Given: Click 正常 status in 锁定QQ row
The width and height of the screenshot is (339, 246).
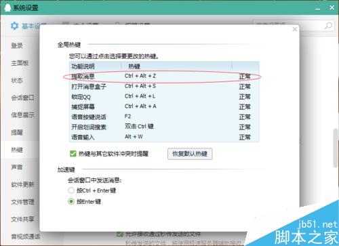Looking at the screenshot, I should [245, 97].
